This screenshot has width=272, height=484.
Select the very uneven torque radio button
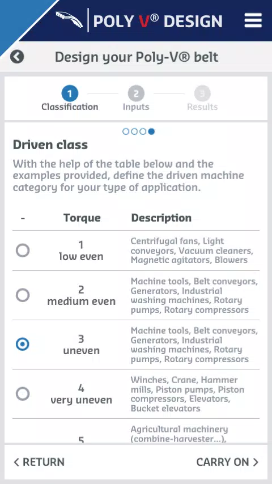(x=23, y=394)
